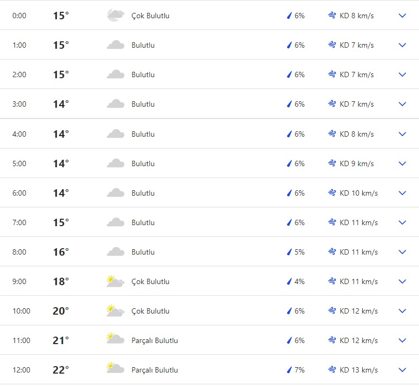Click the Çok Bulutlu label at 9:00

pos(150,281)
